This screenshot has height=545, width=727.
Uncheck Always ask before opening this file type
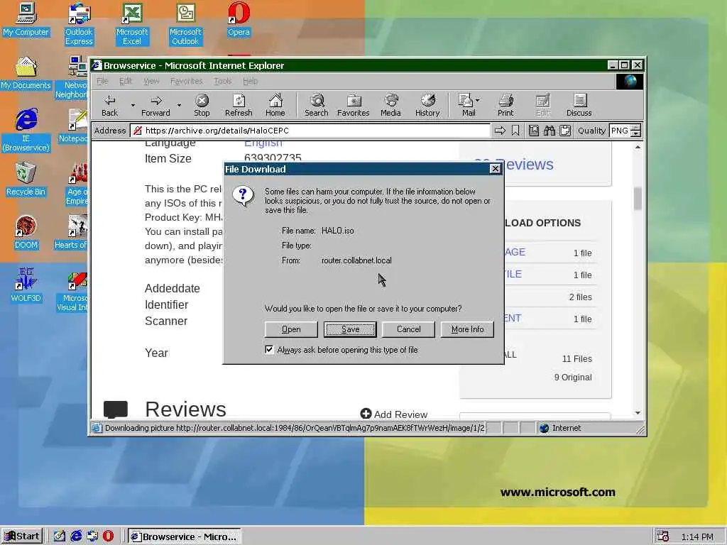coord(269,349)
